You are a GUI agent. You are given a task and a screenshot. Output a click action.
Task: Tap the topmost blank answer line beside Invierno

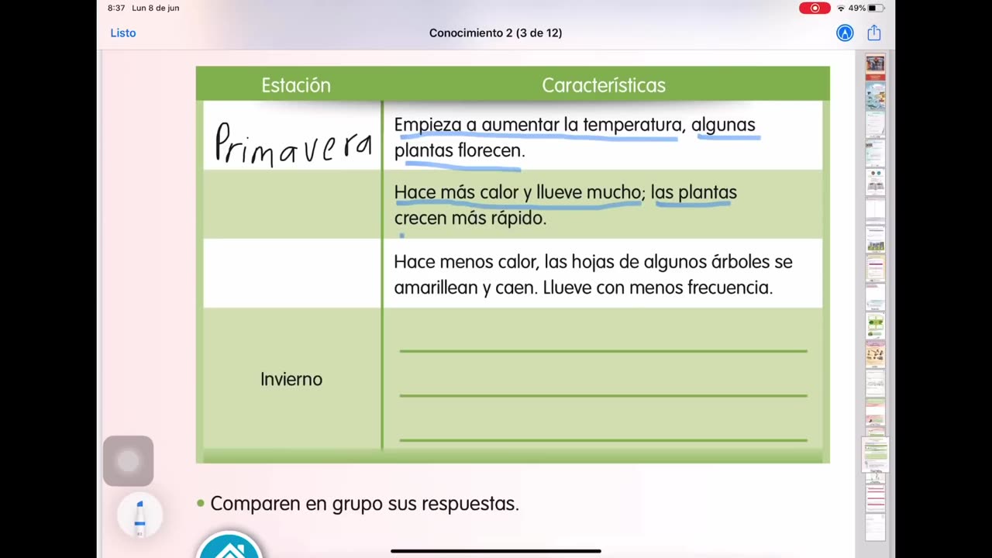603,351
